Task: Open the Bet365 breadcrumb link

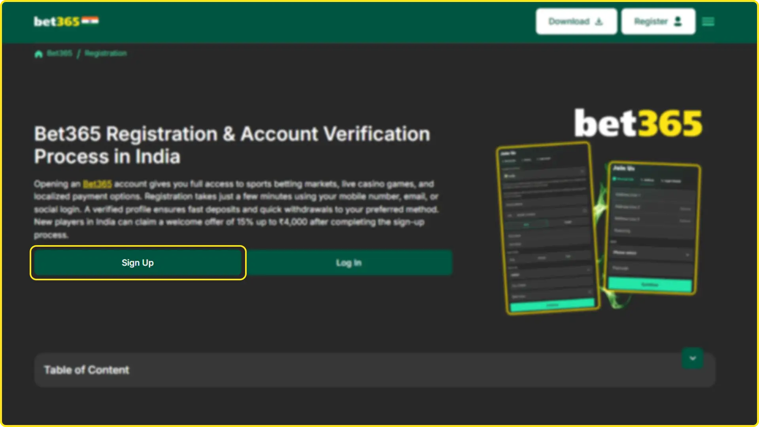Action: 60,53
